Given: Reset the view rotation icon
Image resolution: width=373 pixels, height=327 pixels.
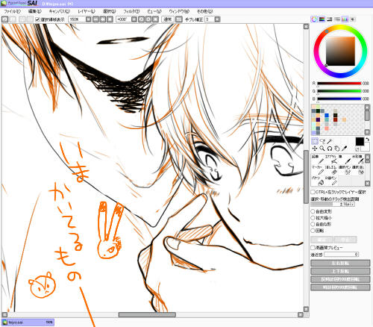Looking at the screenshot, I should (155, 19).
